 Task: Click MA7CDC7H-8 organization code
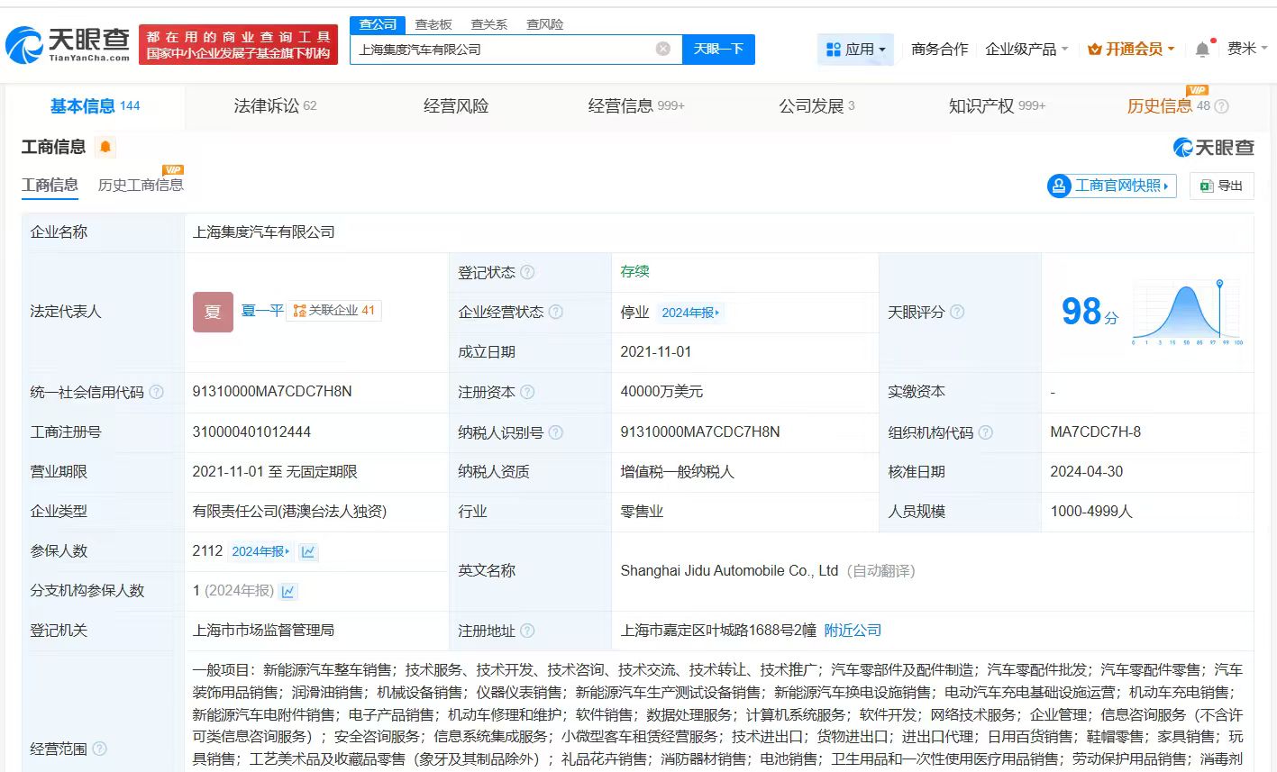(x=1096, y=432)
